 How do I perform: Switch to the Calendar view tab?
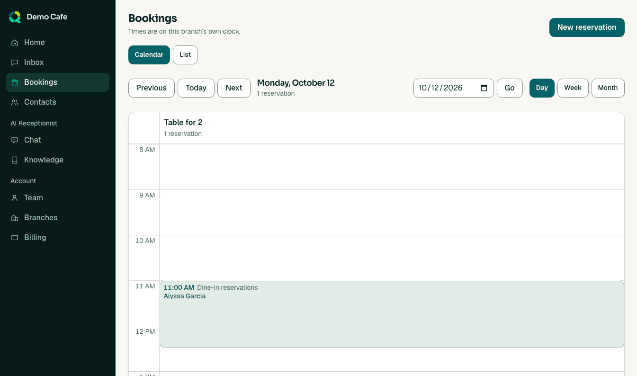[x=149, y=55]
